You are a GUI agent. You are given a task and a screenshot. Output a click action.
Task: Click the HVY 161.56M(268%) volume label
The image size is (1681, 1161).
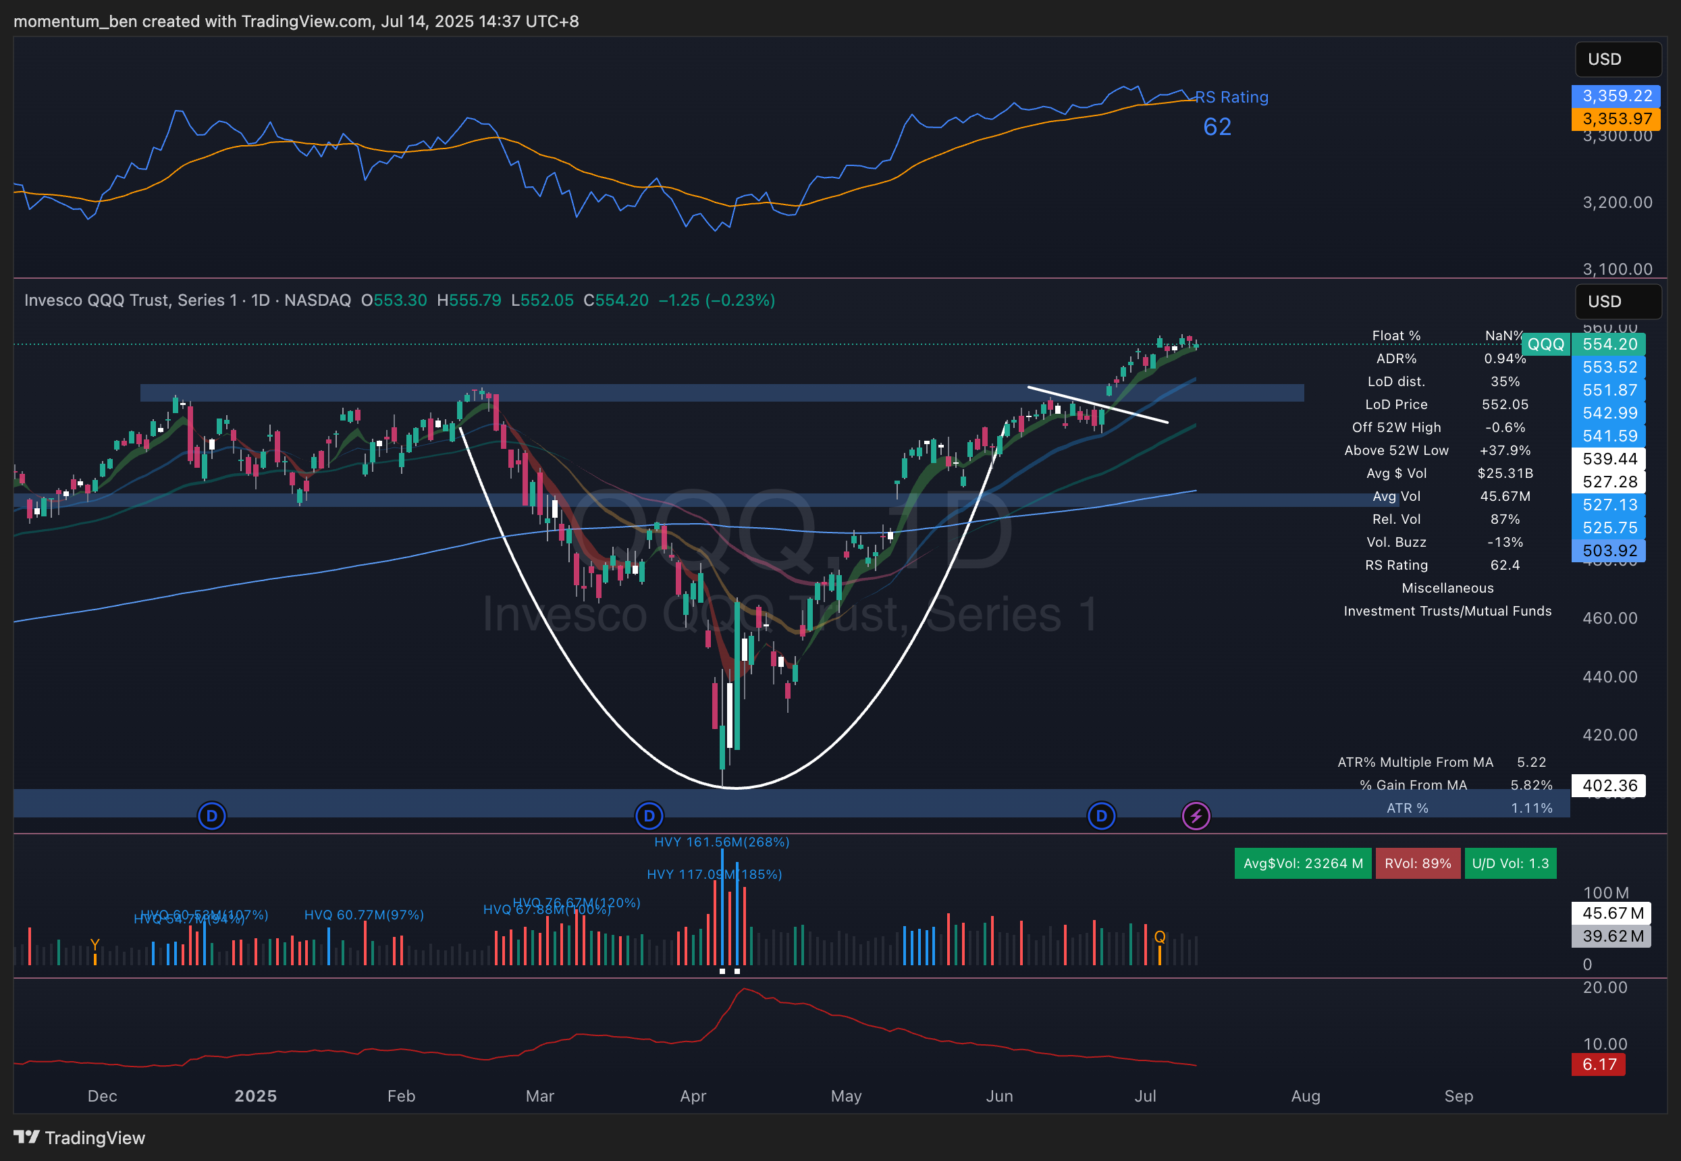pos(721,842)
